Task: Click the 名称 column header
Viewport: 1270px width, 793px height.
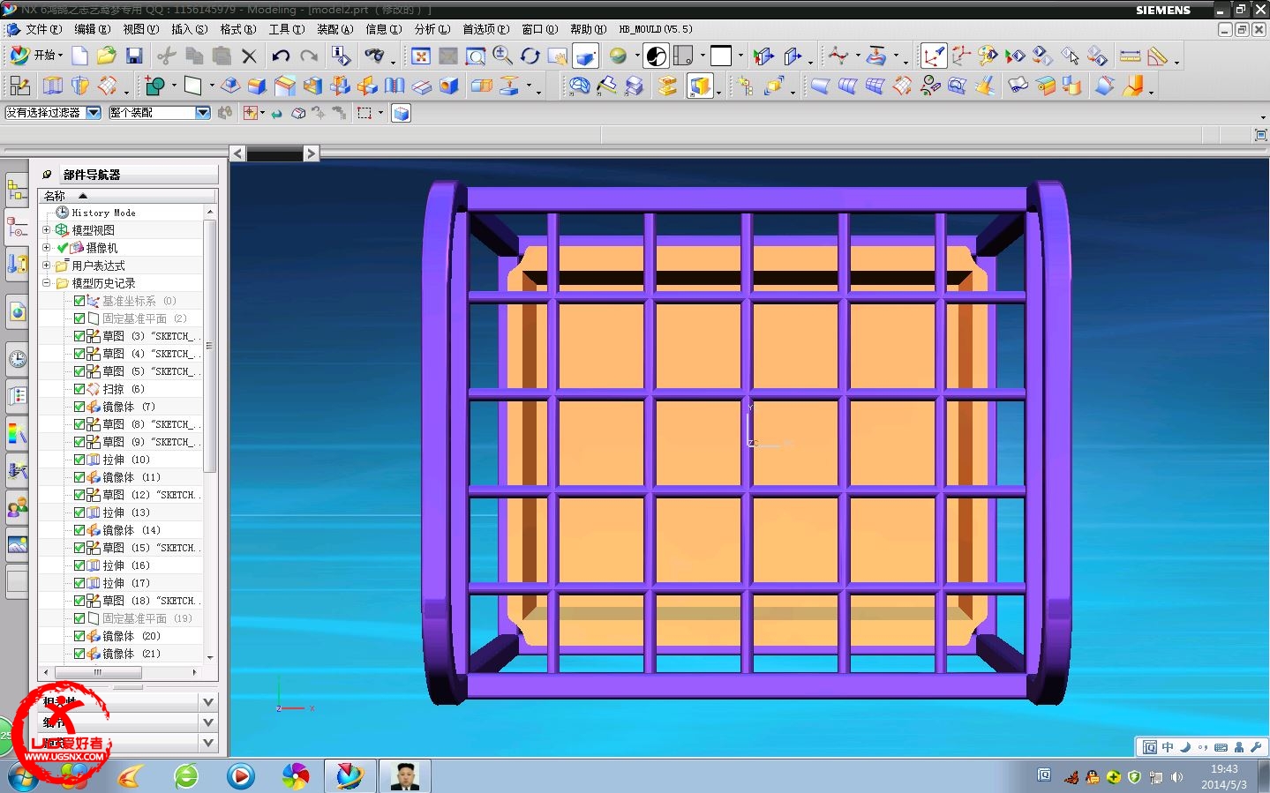Action: pyautogui.click(x=126, y=196)
